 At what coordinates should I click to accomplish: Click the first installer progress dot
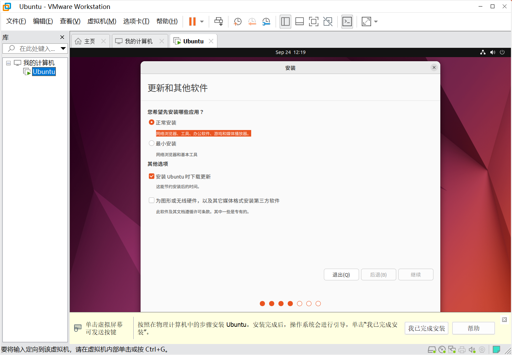point(262,303)
